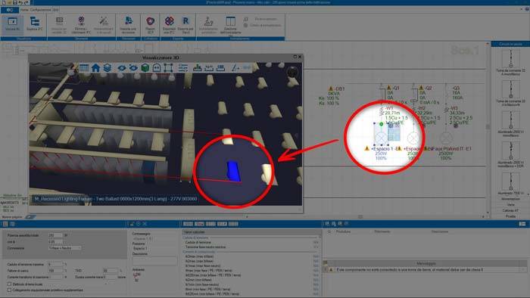Enable the first checkbox below Corrente transitoria
This screenshot has width=530, height=298.
(9, 284)
